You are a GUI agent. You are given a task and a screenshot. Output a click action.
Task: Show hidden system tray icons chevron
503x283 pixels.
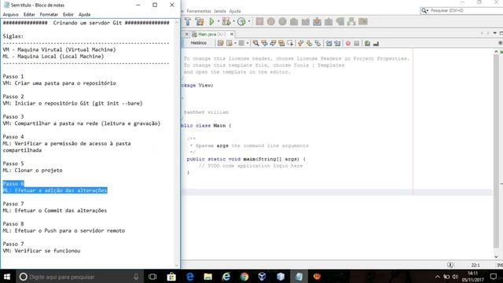[x=437, y=277]
